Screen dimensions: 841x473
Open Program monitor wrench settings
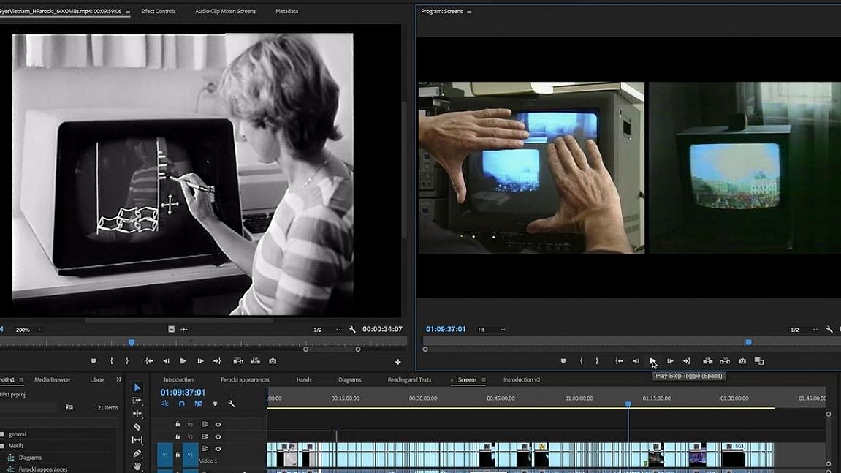(829, 330)
